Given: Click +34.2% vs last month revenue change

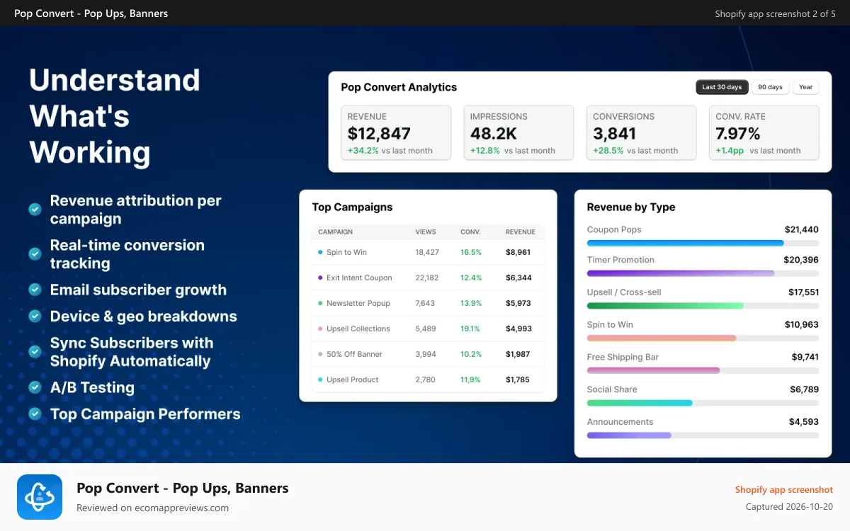Looking at the screenshot, I should (x=390, y=151).
